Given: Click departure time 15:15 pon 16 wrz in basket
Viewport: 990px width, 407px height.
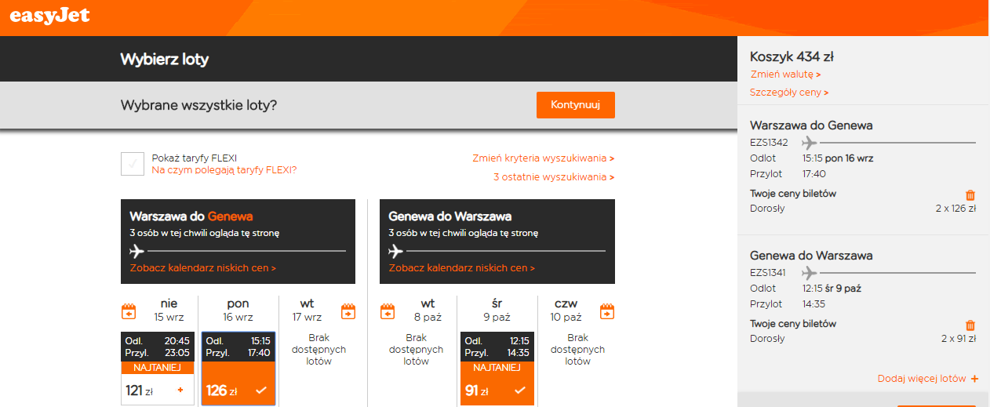Looking at the screenshot, I should click(x=838, y=158).
